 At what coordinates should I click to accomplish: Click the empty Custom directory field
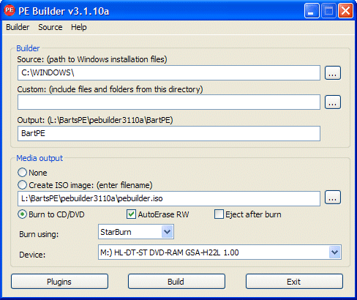tap(169, 102)
